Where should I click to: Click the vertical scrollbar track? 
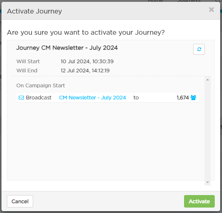(x=207, y=131)
